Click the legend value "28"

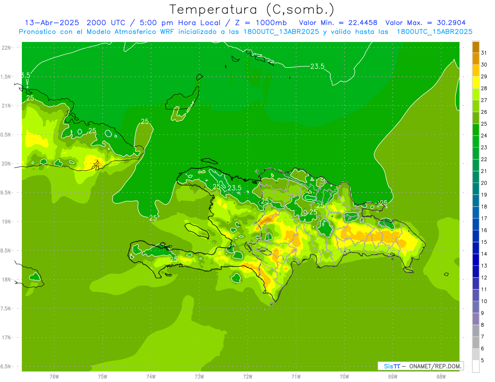(484, 88)
